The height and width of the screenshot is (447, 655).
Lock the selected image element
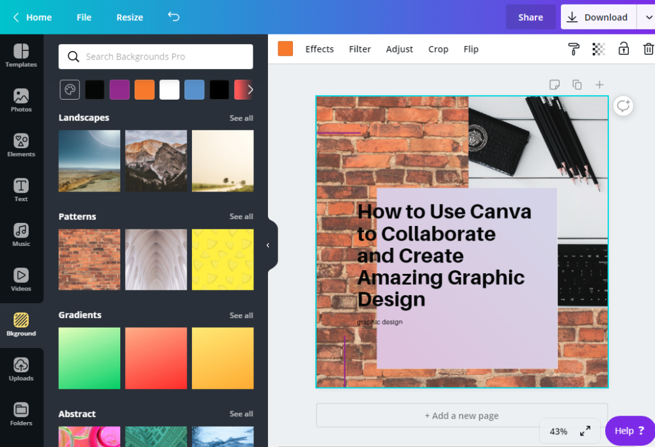624,49
